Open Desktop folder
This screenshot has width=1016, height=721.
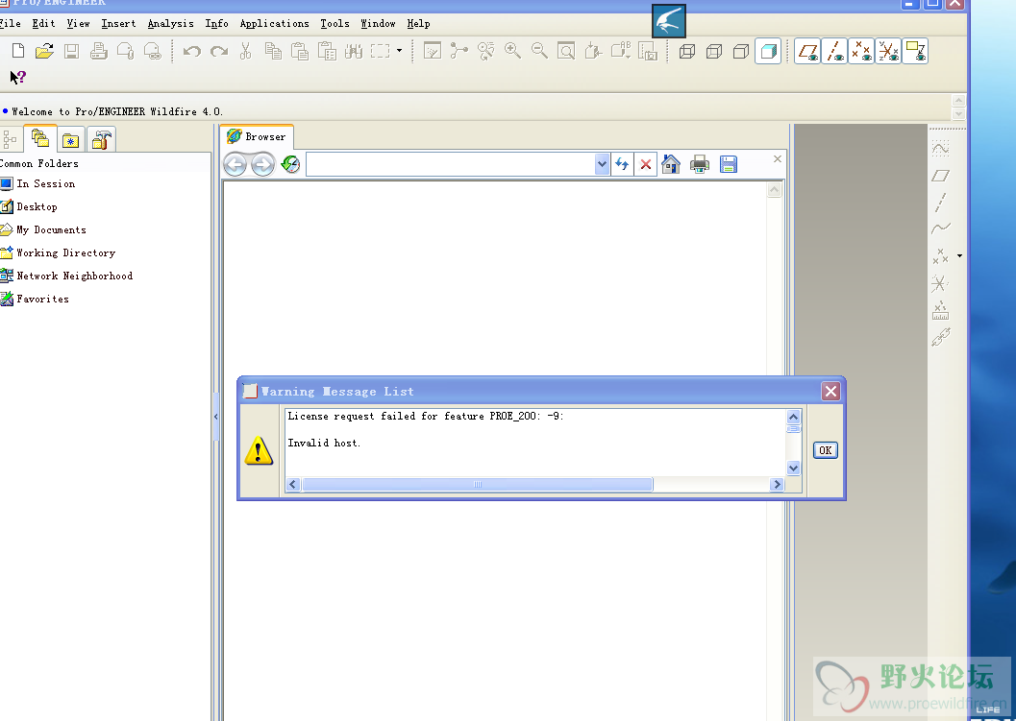click(29, 207)
